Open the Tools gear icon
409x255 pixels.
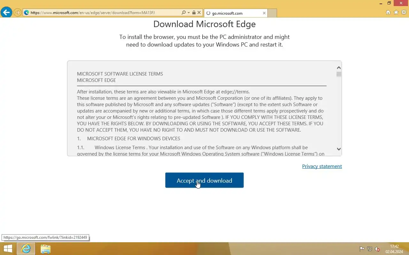click(404, 12)
